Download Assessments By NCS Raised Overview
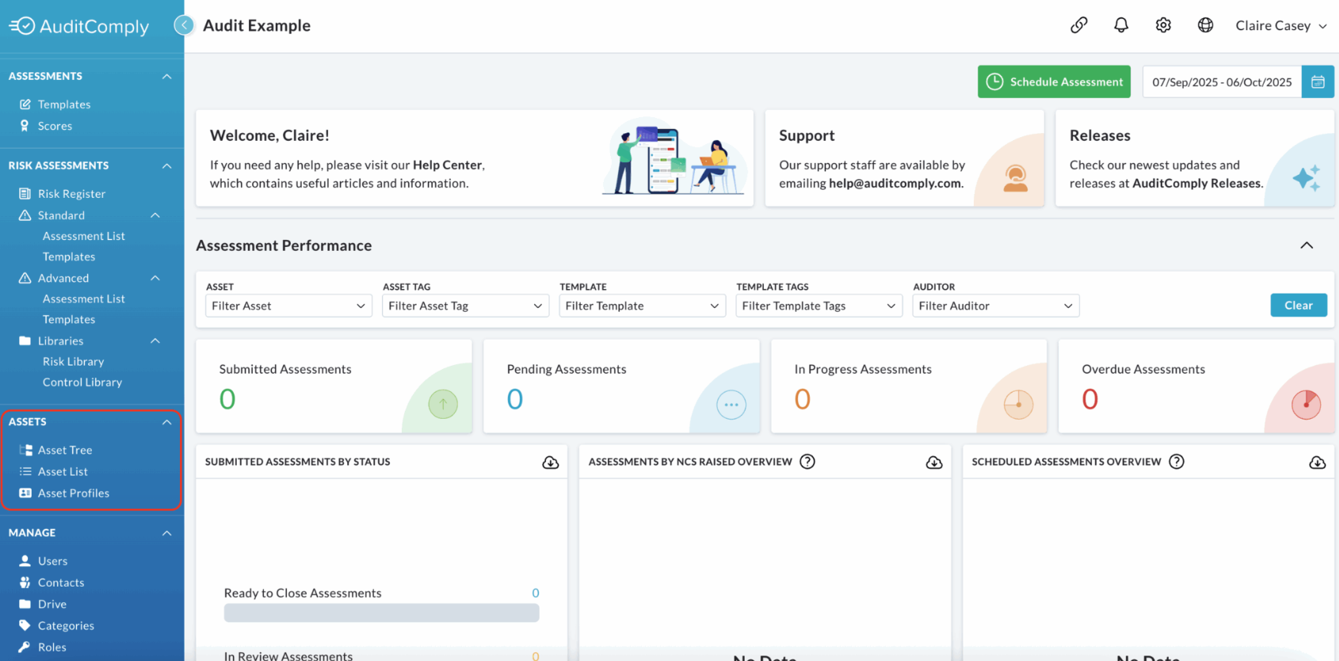Image resolution: width=1339 pixels, height=661 pixels. point(934,462)
